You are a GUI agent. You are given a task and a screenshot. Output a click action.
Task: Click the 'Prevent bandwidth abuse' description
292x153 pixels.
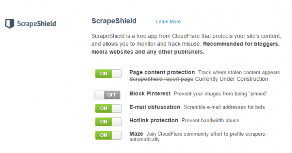210,121
